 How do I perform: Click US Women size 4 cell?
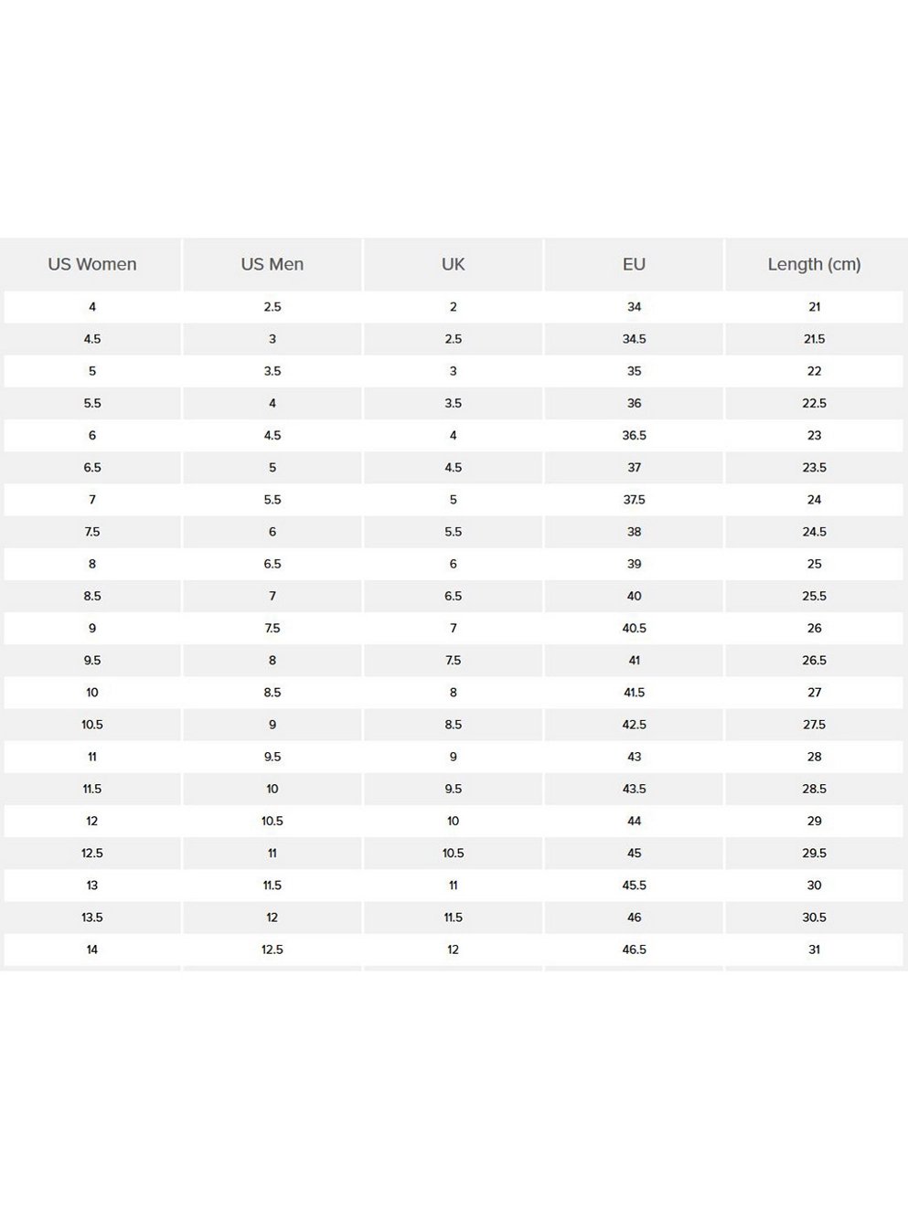click(92, 307)
